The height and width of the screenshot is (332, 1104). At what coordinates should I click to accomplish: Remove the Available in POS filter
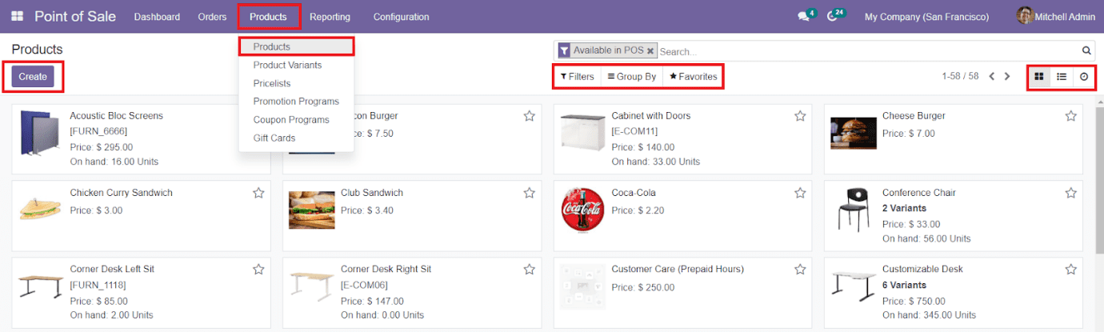tap(650, 50)
